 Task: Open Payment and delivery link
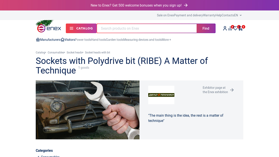[188, 15]
